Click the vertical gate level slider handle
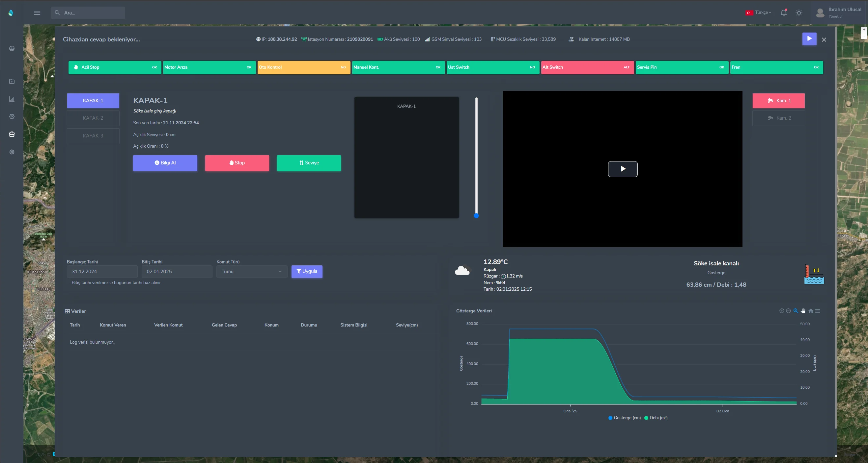This screenshot has width=868, height=463. pyautogui.click(x=476, y=216)
